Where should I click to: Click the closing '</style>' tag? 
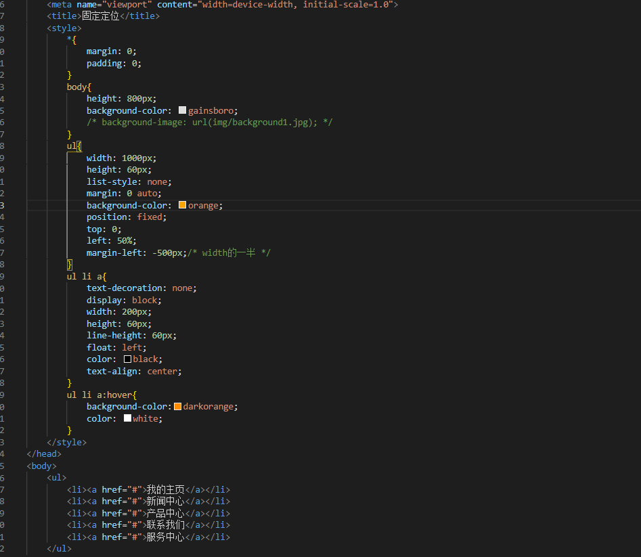click(66, 442)
